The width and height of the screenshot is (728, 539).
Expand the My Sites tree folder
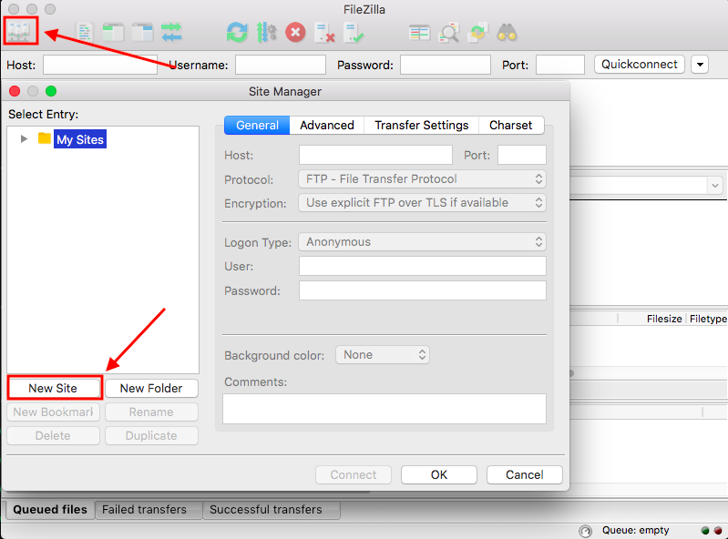24,138
